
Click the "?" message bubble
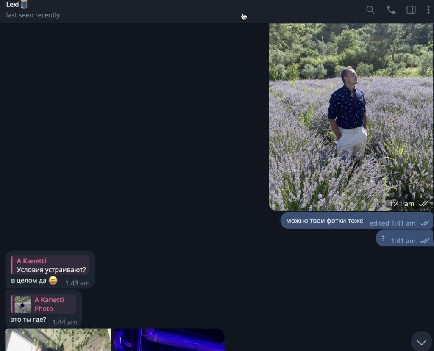[x=383, y=239]
